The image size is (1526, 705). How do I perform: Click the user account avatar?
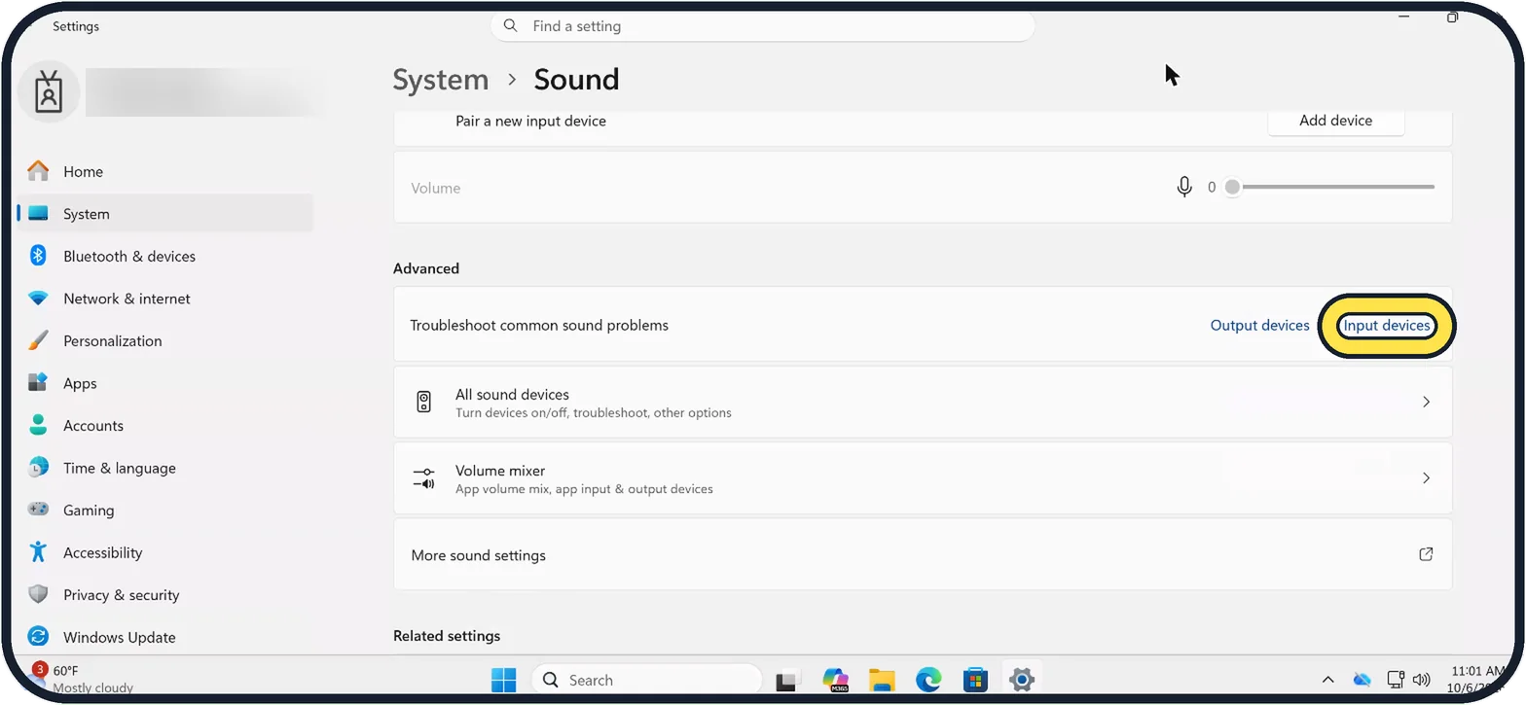click(x=49, y=92)
